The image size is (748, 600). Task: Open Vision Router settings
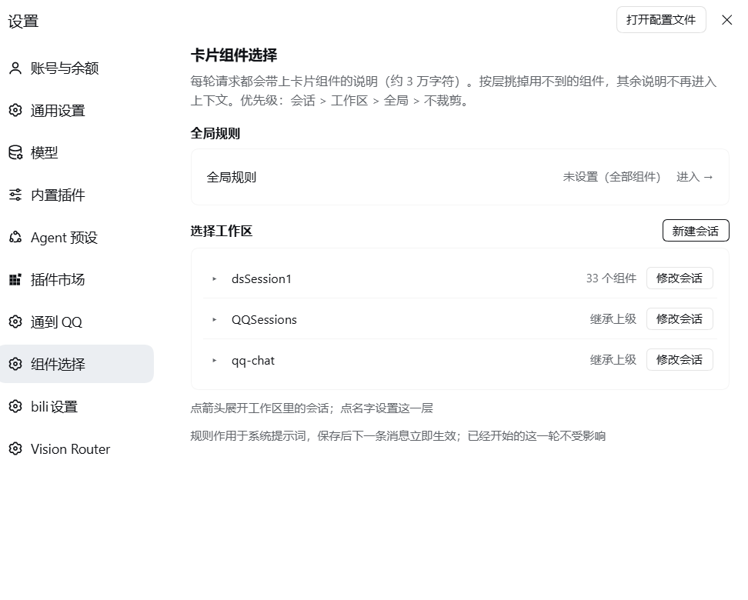click(x=76, y=448)
